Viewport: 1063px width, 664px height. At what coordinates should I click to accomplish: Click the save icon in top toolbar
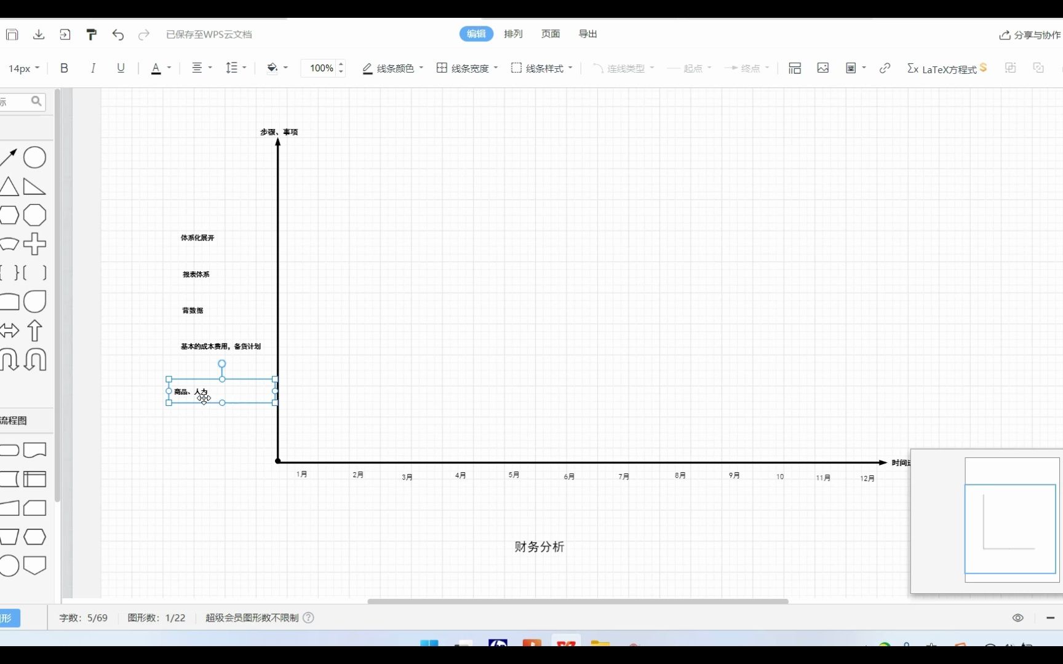click(12, 34)
